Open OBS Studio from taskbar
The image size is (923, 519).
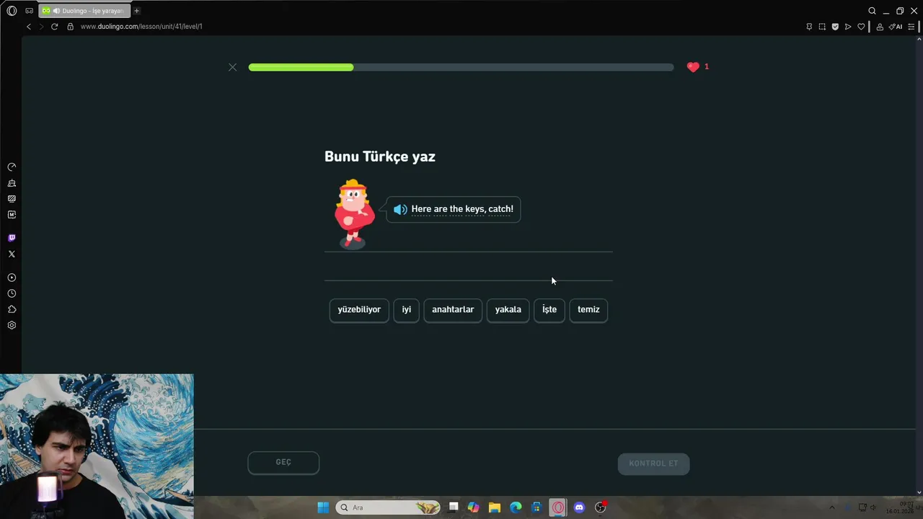click(x=600, y=507)
